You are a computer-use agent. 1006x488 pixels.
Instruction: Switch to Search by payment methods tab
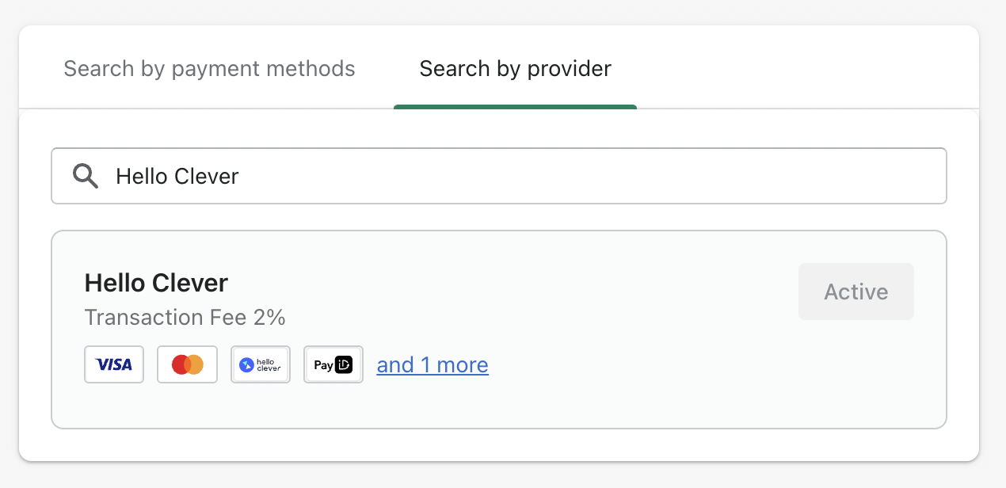coord(209,69)
